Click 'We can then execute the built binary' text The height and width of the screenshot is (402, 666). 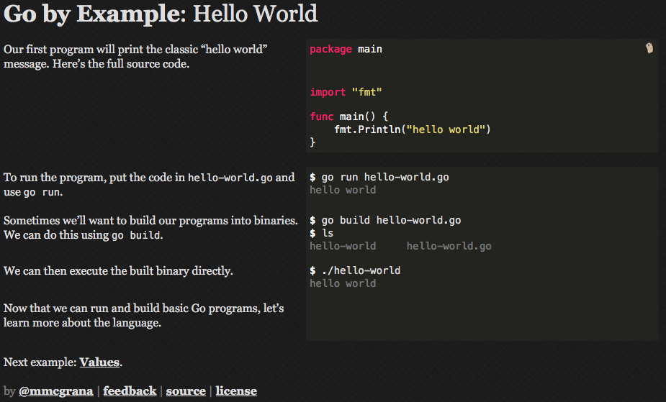point(118,271)
